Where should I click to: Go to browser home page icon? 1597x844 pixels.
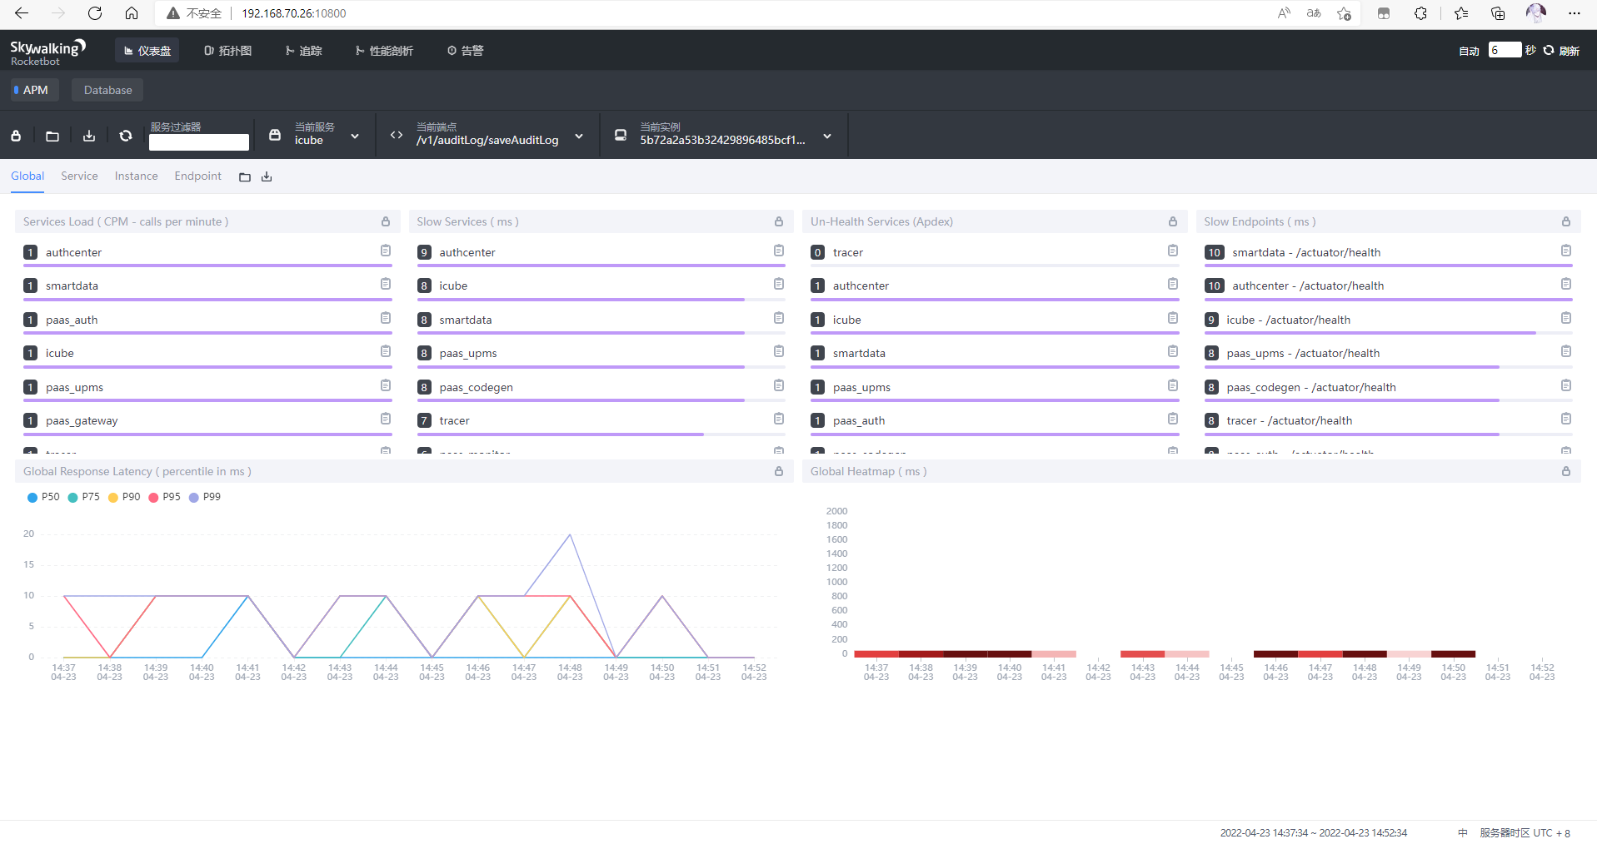(132, 13)
